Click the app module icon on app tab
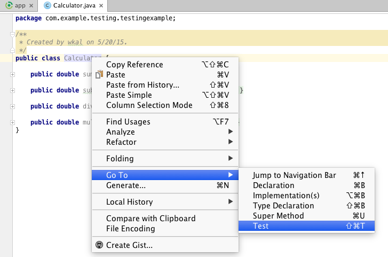The height and width of the screenshot is (257, 388). click(9, 5)
